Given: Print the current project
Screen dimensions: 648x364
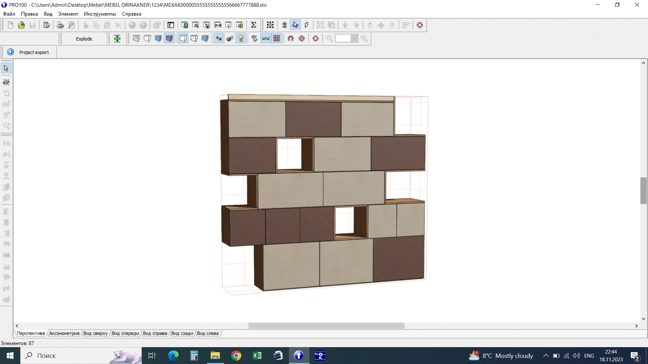Looking at the screenshot, I should tap(60, 25).
